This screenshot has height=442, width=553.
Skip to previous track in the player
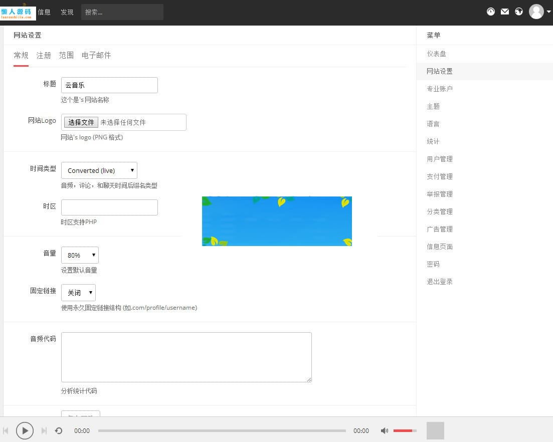[7, 430]
